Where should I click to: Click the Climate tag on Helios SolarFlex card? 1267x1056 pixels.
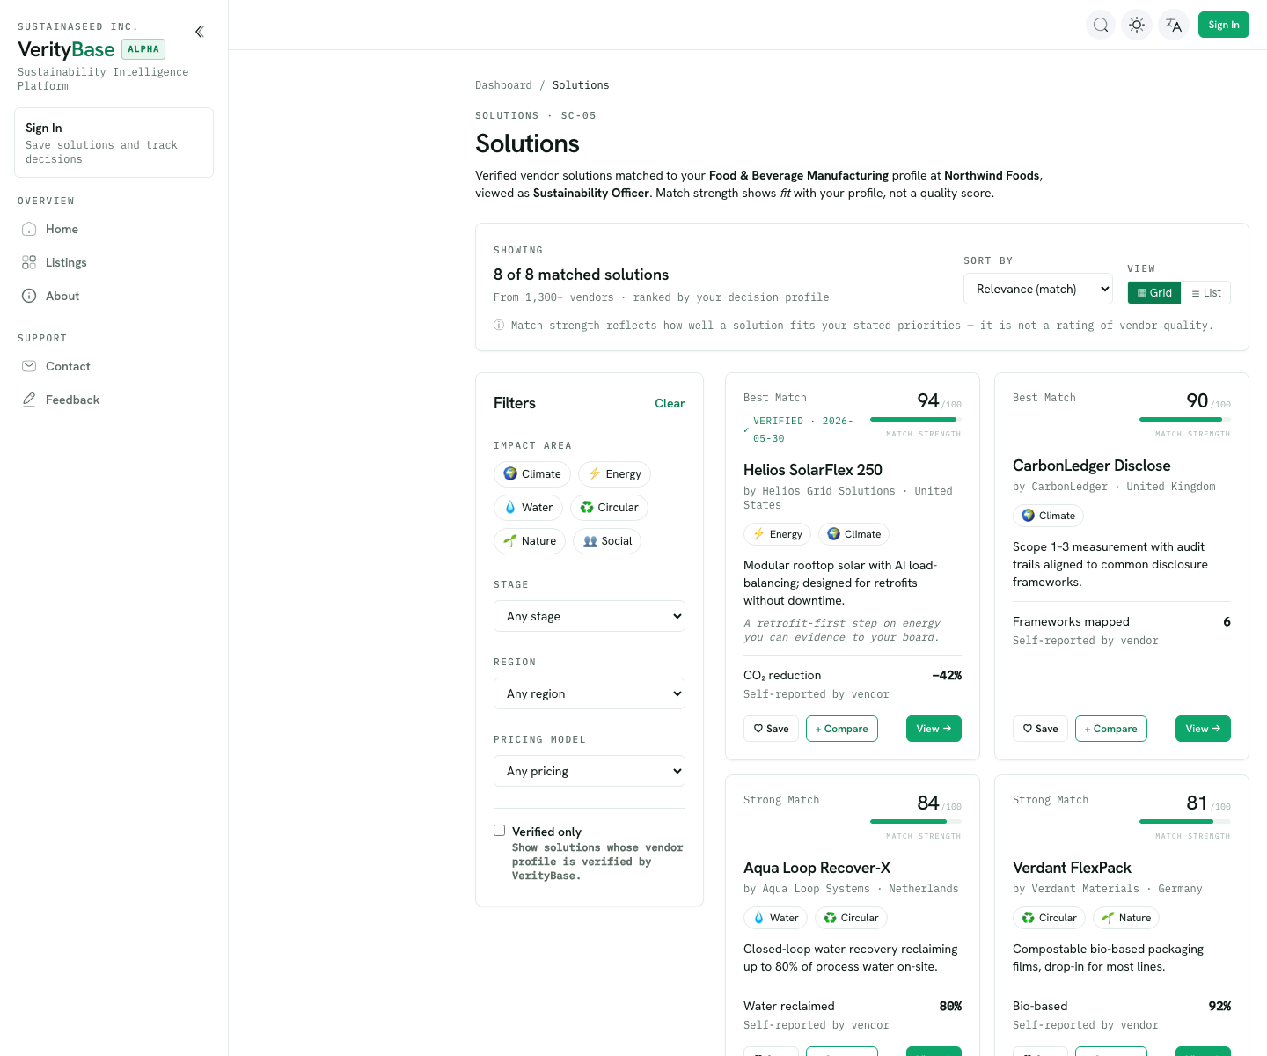pos(854,534)
